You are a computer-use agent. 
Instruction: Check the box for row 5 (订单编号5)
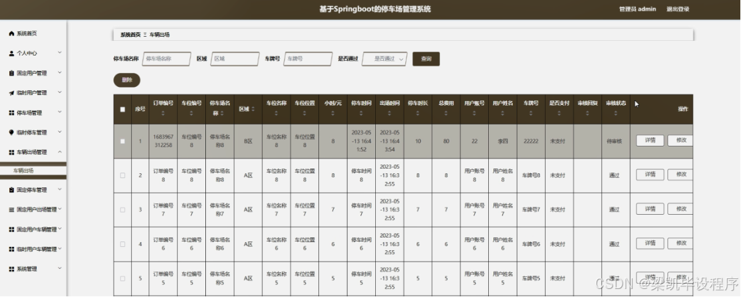(123, 278)
